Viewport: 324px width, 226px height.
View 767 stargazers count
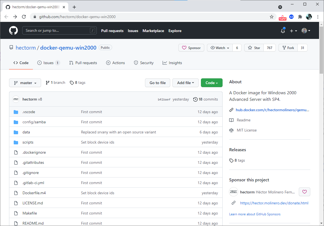pyautogui.click(x=269, y=48)
